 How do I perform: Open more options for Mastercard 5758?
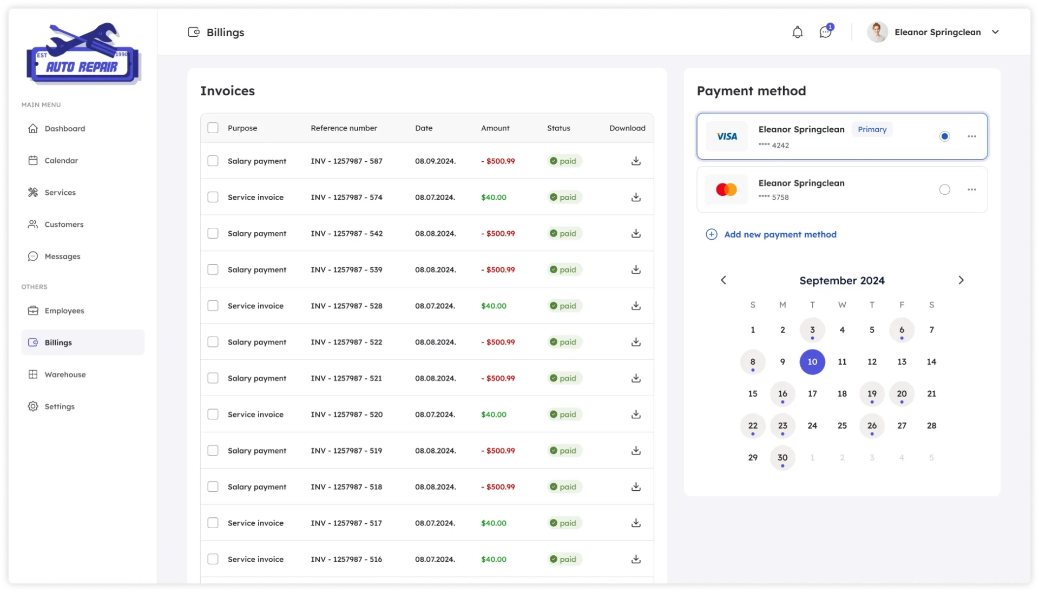coord(972,189)
